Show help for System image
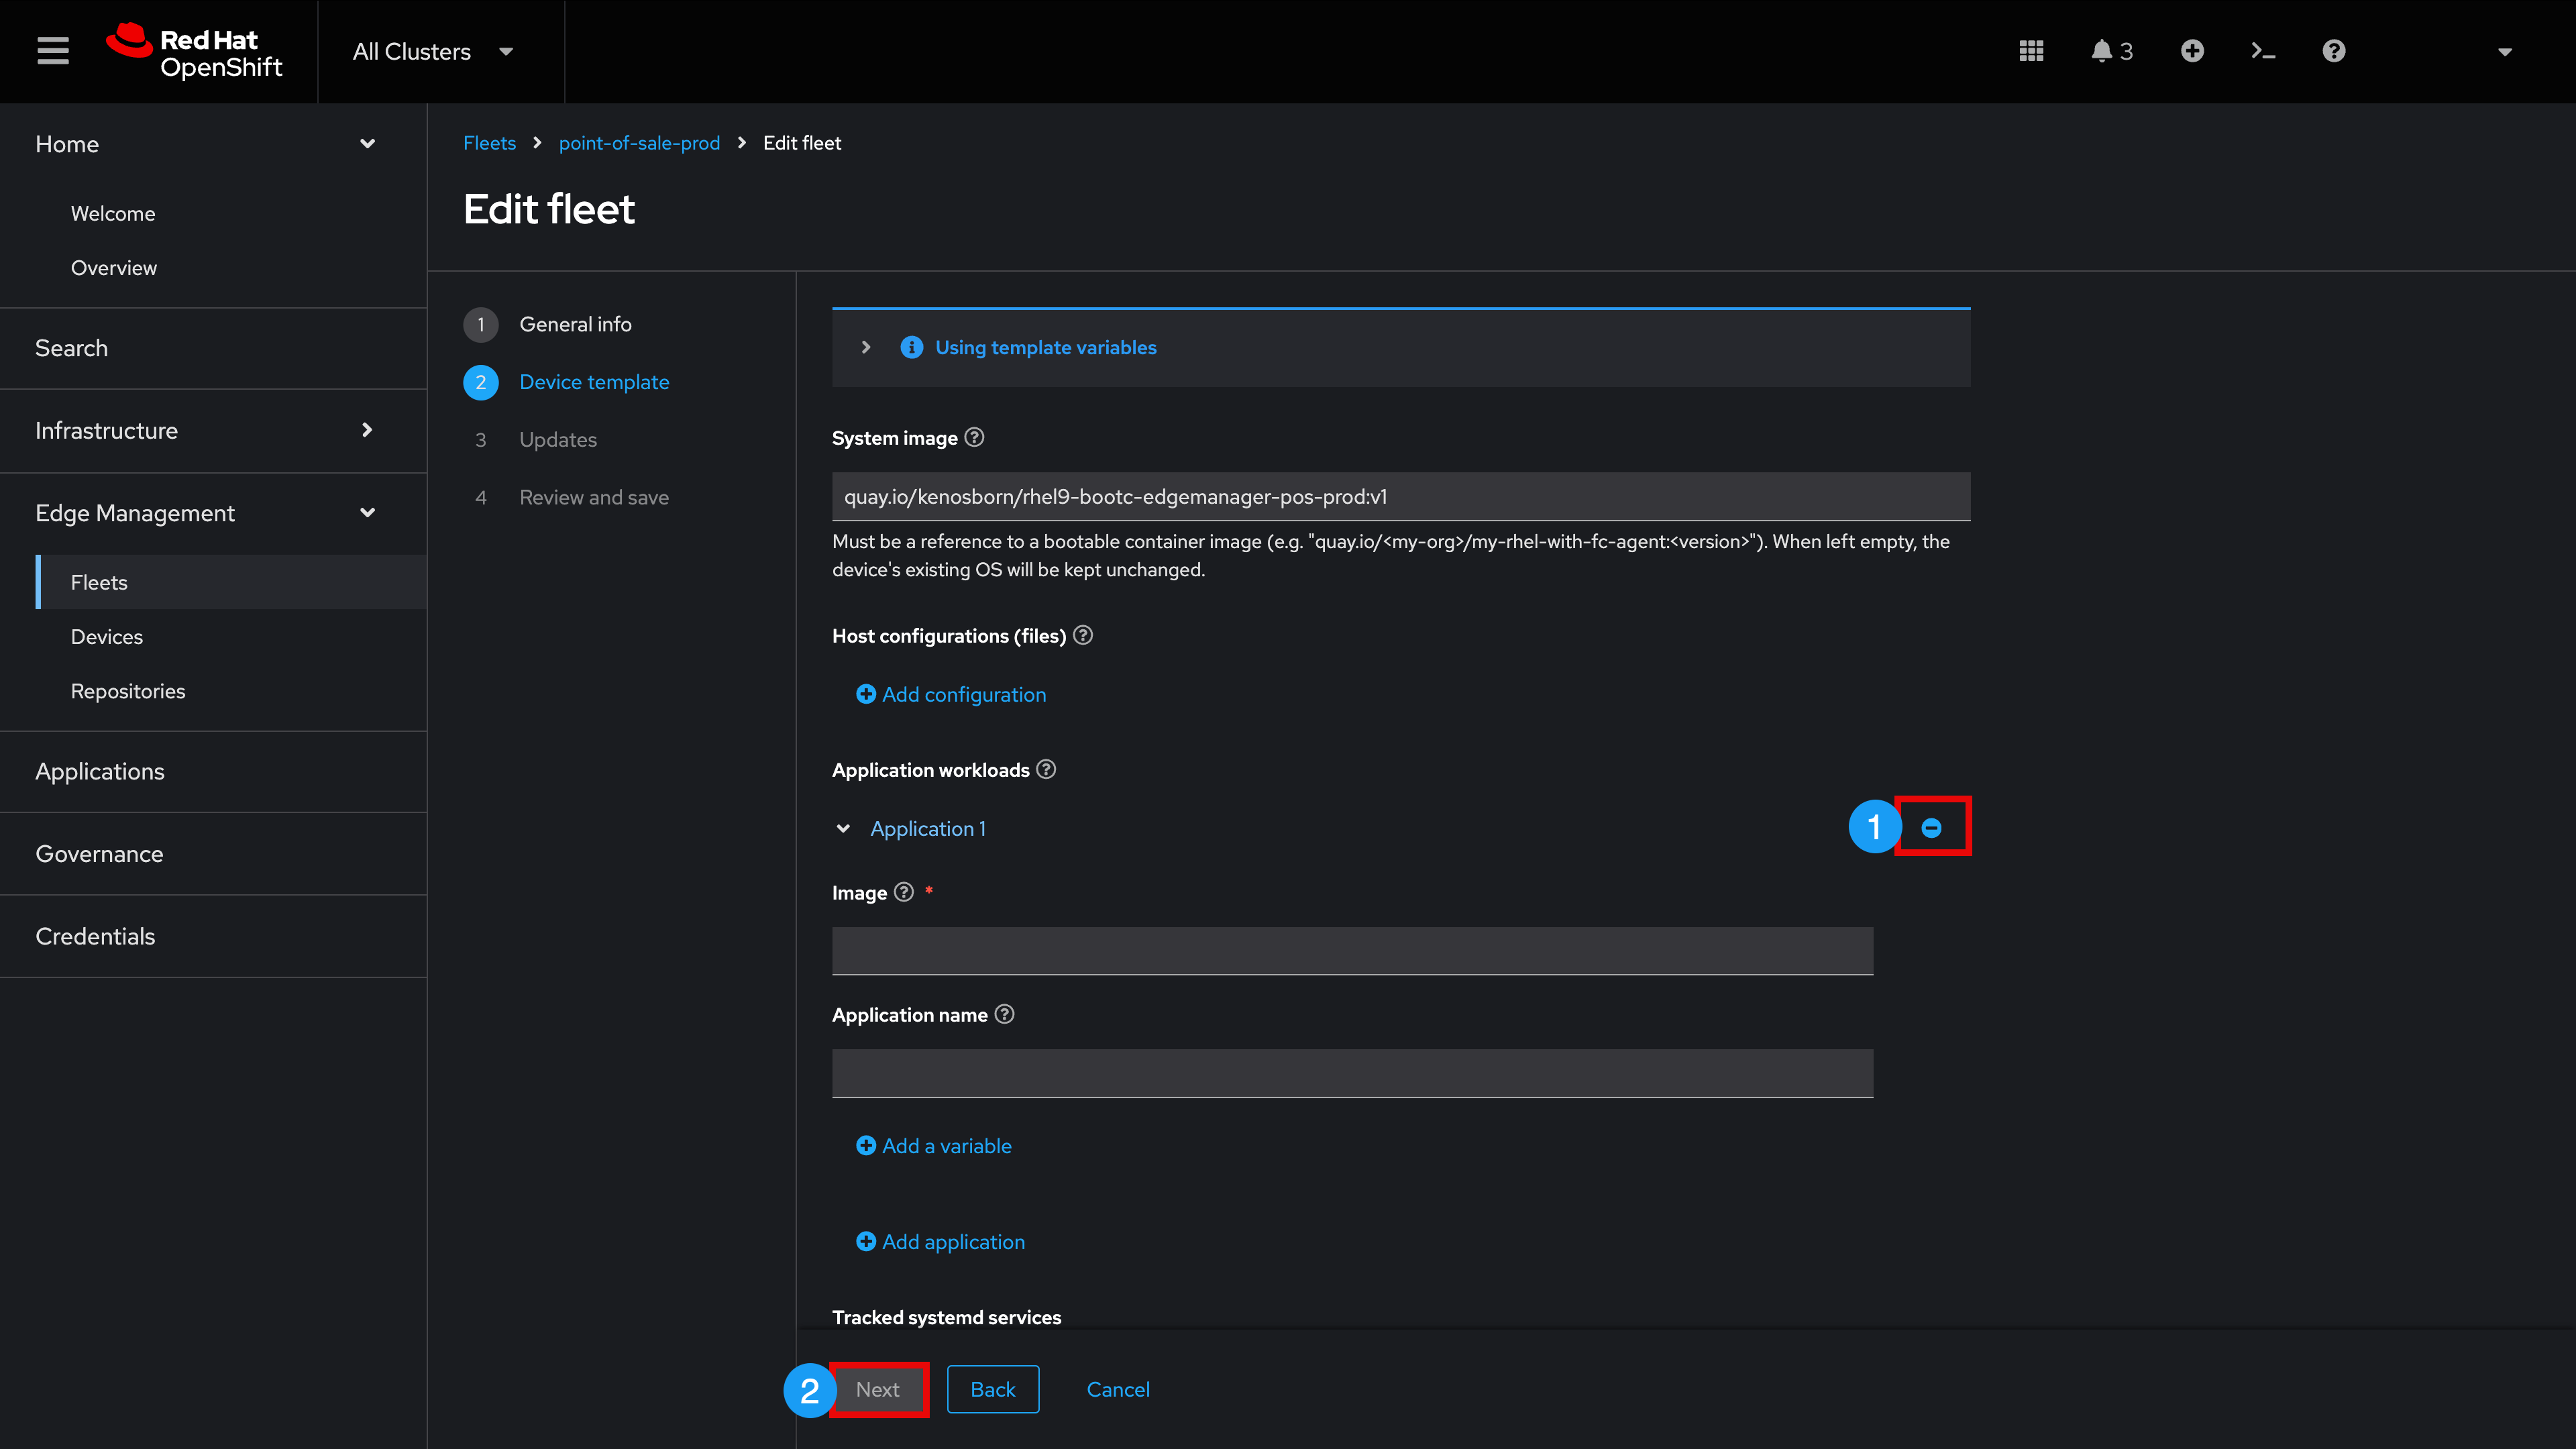Screen dimensions: 2576x1449 click(974, 437)
